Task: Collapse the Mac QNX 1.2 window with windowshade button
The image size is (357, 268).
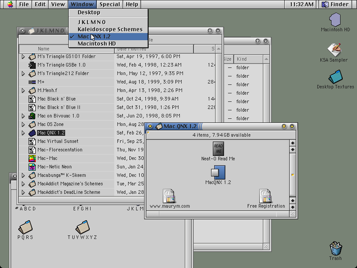Action: [x=292, y=126]
